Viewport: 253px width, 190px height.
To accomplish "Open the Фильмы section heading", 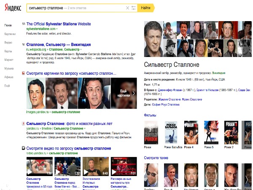I will click(150, 115).
